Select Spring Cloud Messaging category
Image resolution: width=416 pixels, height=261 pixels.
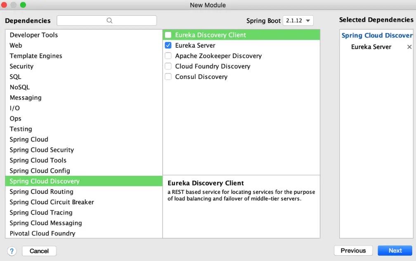point(84,223)
